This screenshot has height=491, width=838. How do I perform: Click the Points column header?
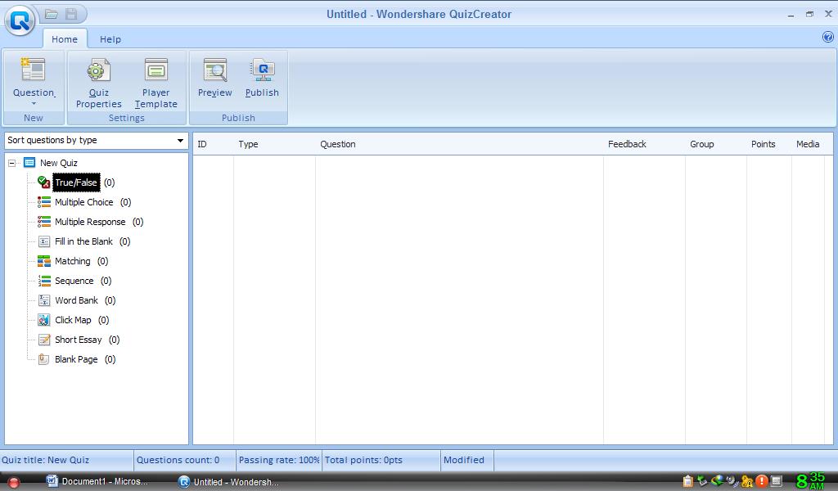(x=769, y=144)
